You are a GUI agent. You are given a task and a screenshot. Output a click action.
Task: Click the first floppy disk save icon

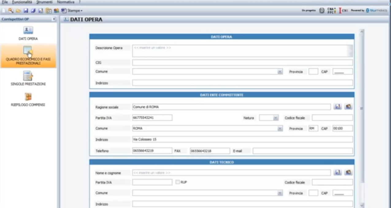coord(26,10)
